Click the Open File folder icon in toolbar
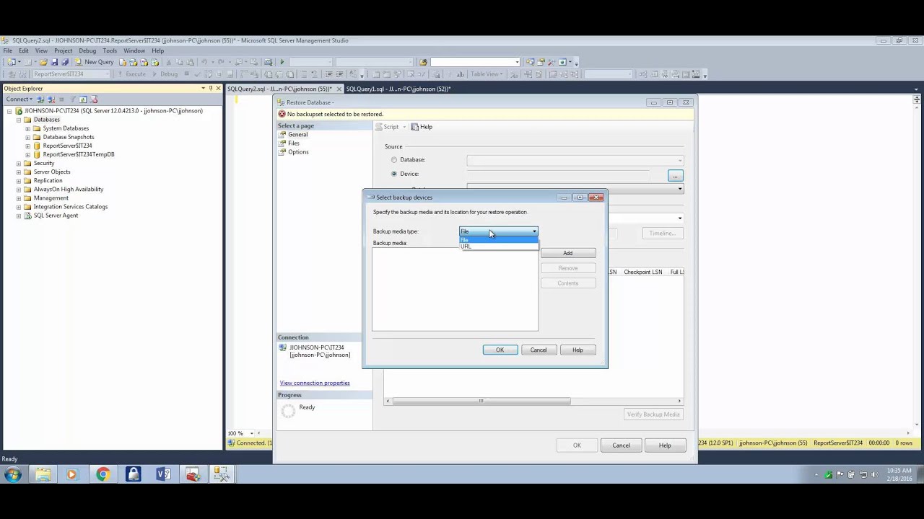 click(x=43, y=62)
